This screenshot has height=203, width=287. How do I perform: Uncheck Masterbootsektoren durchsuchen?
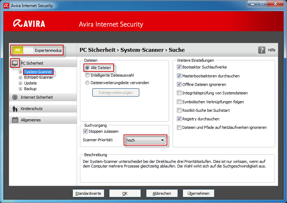pos(179,76)
